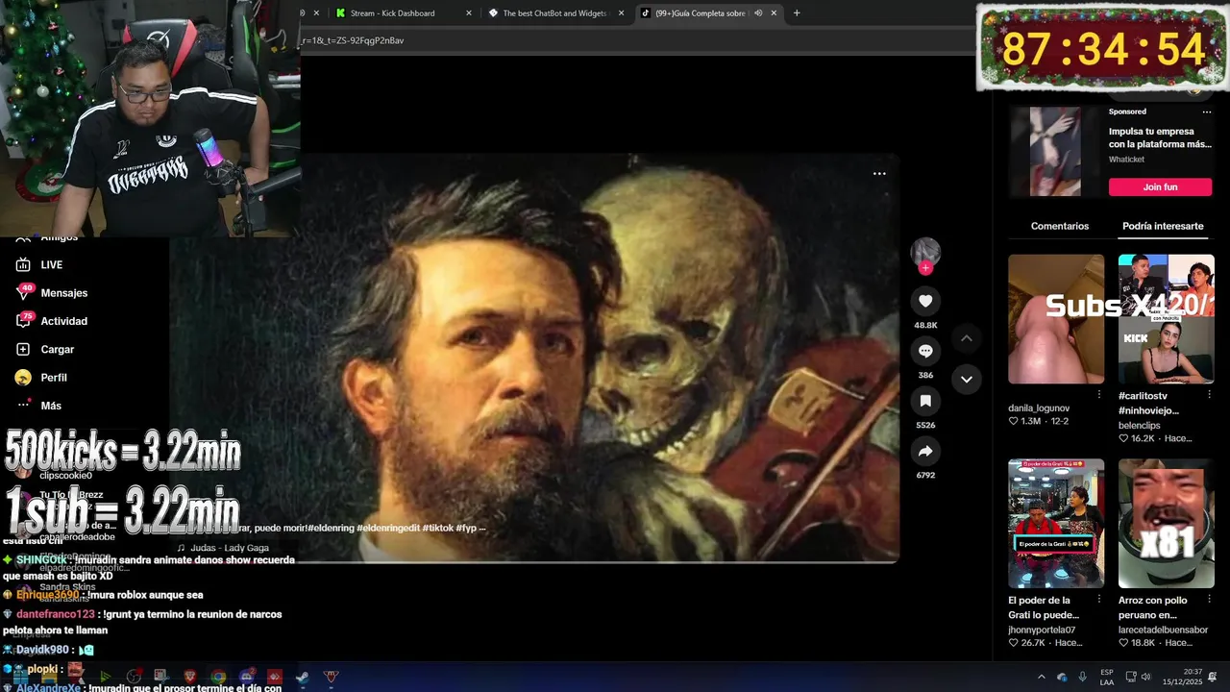Open Windows notification center icon
Screen dimensions: 1230x692
(x=1213, y=677)
